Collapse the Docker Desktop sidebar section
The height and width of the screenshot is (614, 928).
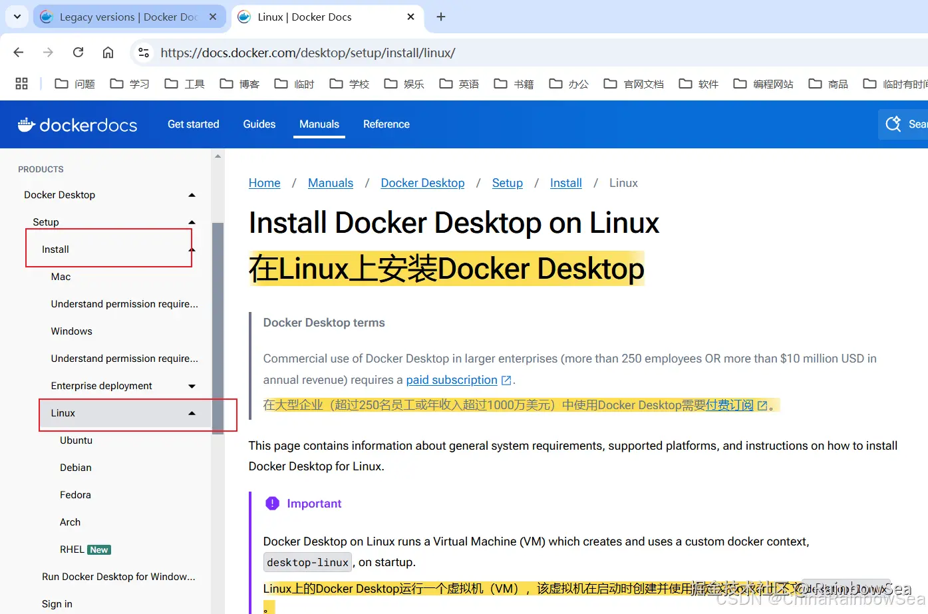(x=192, y=195)
